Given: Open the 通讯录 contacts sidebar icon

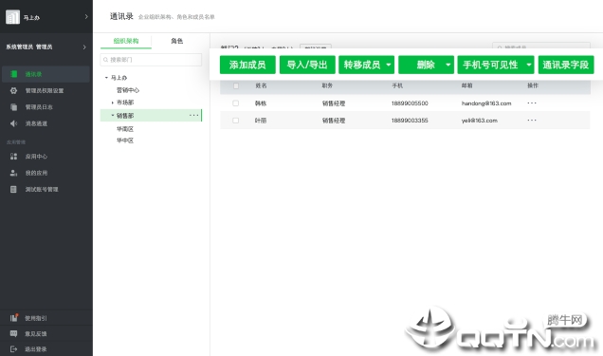Looking at the screenshot, I should 13,74.
